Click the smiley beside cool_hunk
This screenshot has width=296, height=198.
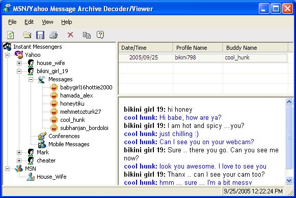54,120
